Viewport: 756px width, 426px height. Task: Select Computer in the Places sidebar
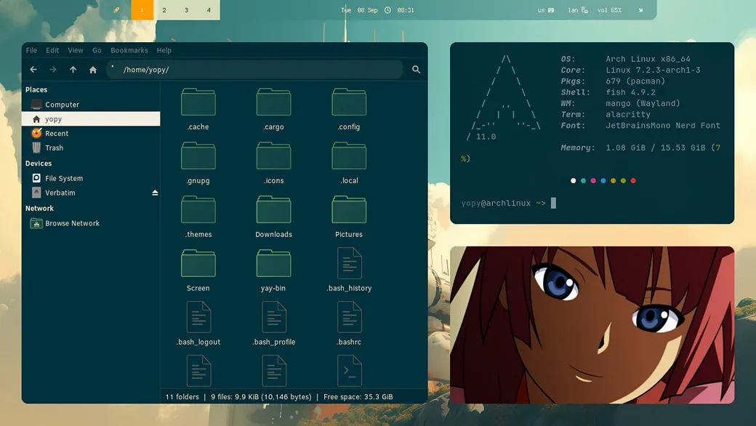tap(91, 105)
